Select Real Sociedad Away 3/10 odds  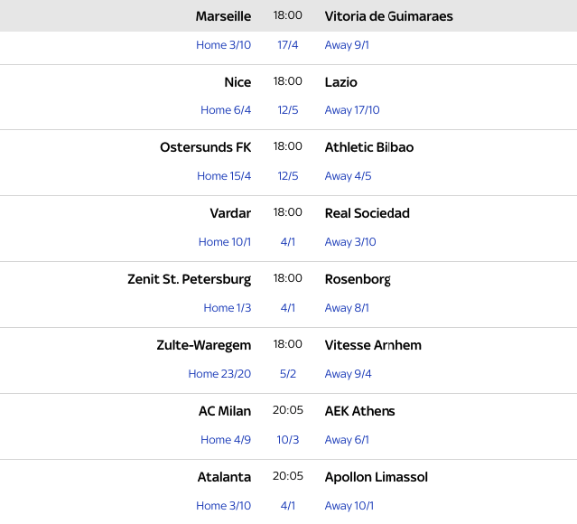point(350,242)
